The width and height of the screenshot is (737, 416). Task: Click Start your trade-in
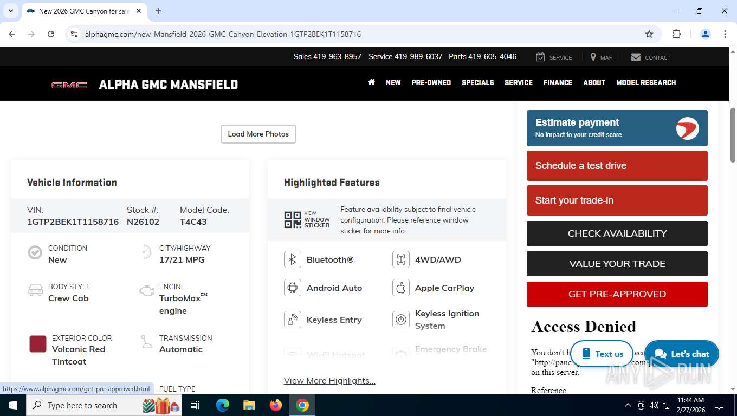click(617, 200)
